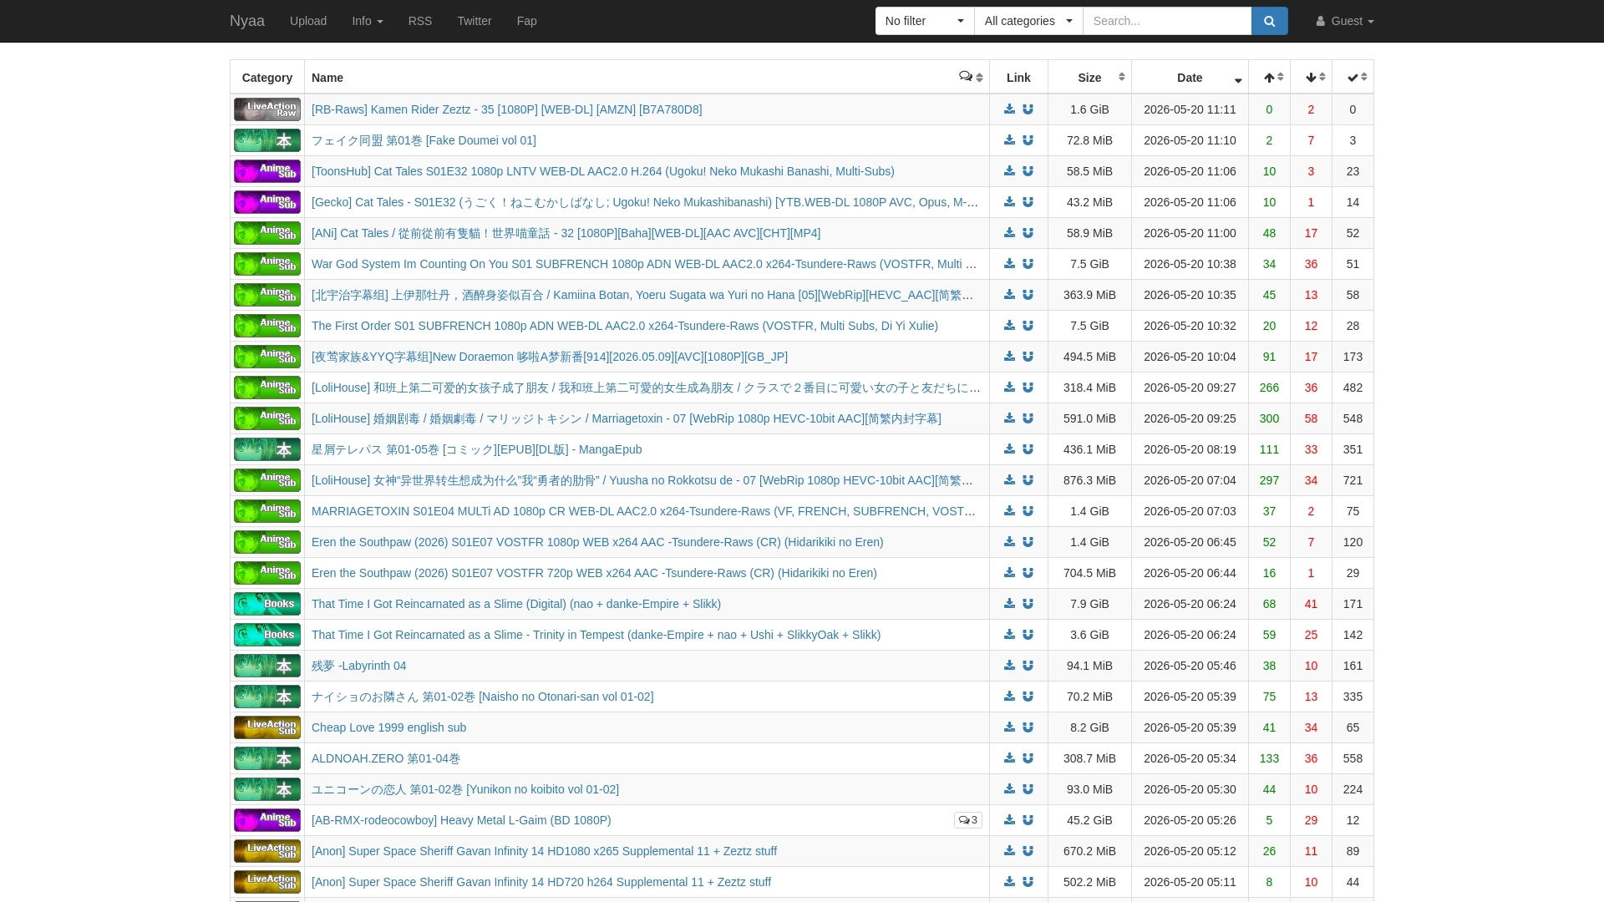The height and width of the screenshot is (902, 1604).
Task: Click the Link column header
Action: coord(1018,78)
